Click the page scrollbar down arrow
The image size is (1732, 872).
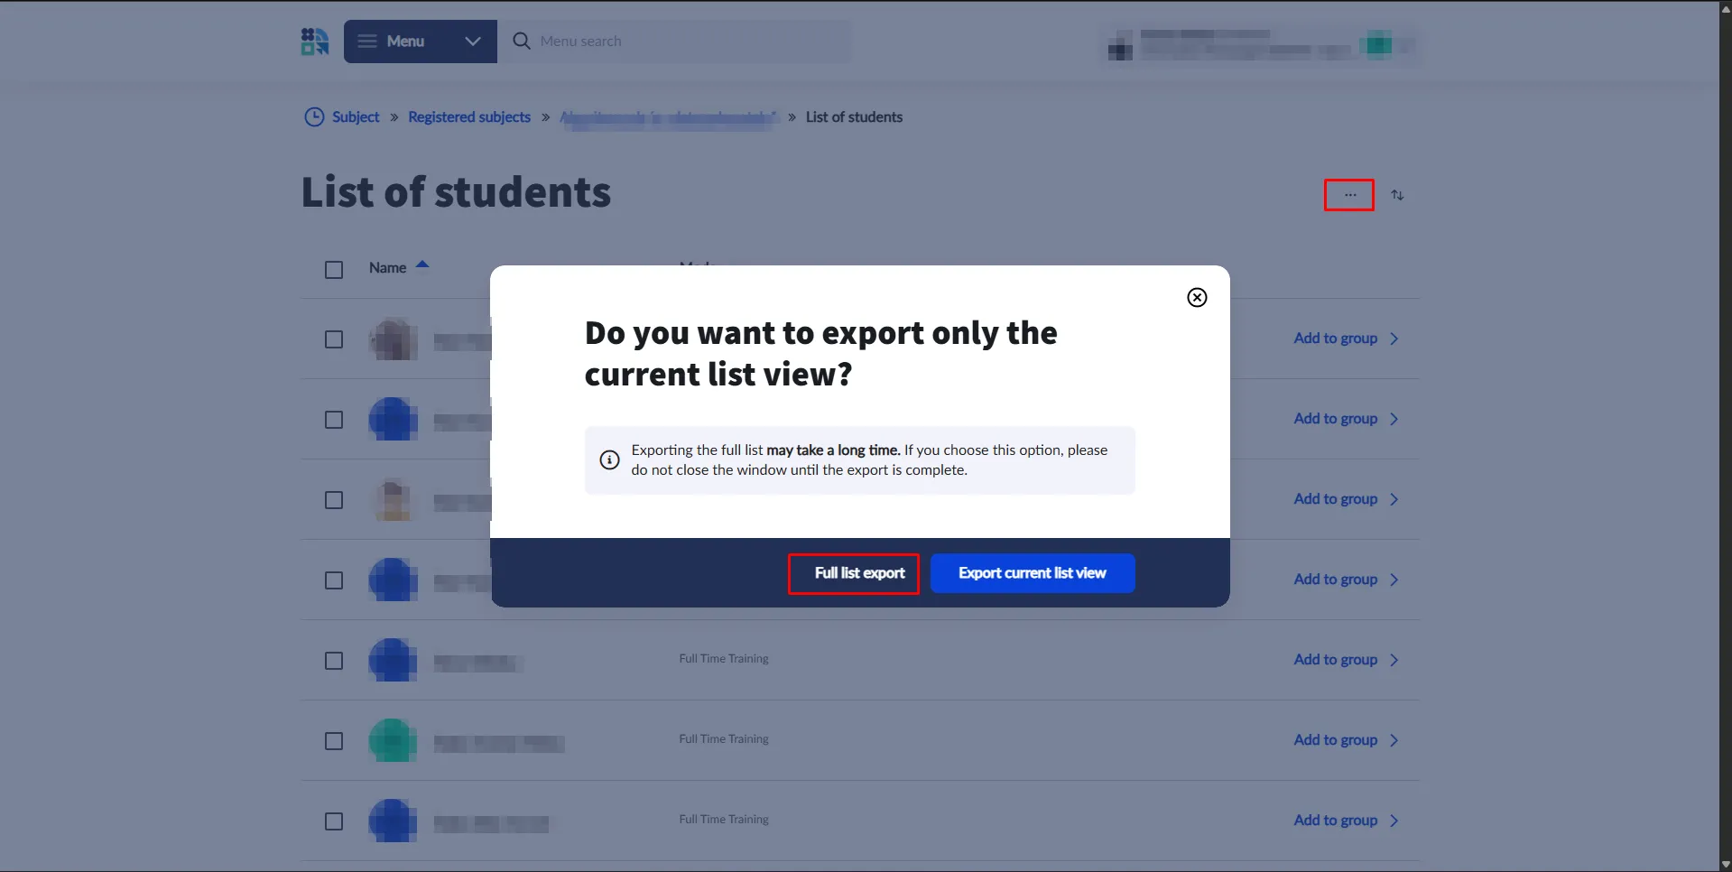click(x=1726, y=865)
